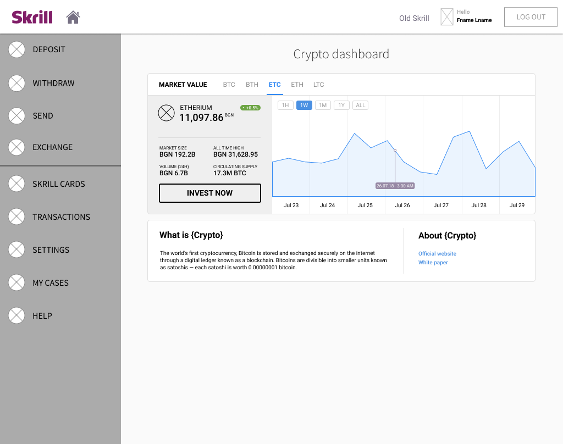Click the Jul 24 axis label

point(327,206)
